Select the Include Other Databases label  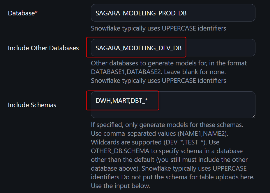43,48
